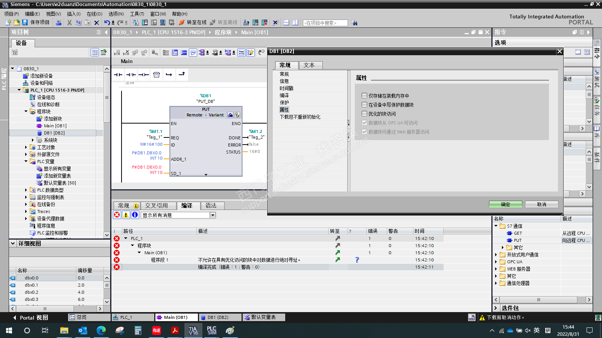Click the Windows Start button

[x=9, y=330]
